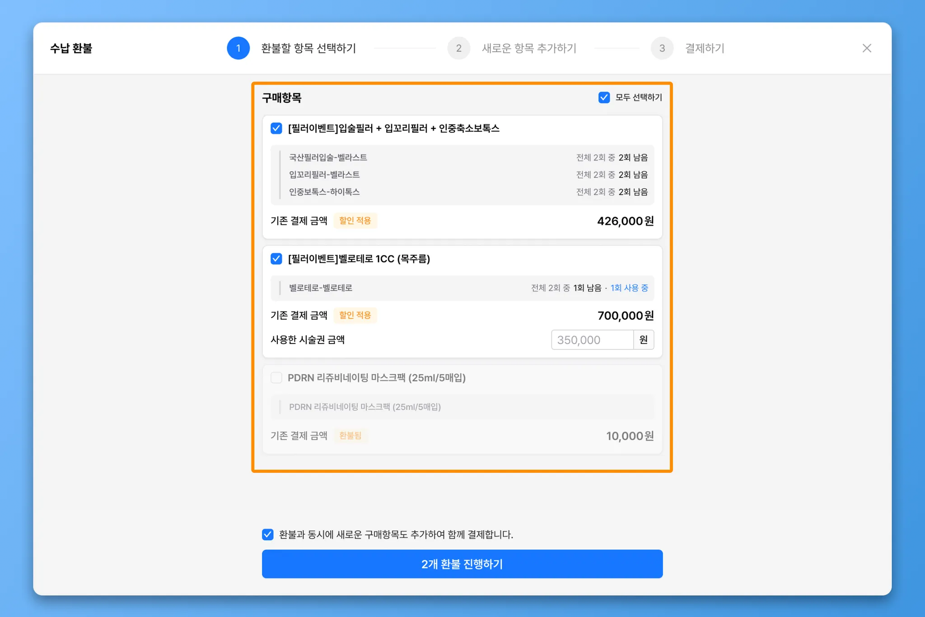Click step 3 circle indicator
Image resolution: width=925 pixels, height=617 pixels.
662,48
